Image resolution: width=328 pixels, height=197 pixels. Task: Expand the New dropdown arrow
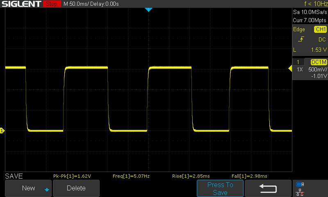coord(47,190)
